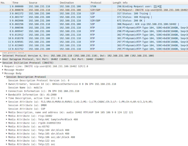188x146 pixels.
Task: Select packet 4 Status 180 Ringing
Action: (x=94, y=17)
